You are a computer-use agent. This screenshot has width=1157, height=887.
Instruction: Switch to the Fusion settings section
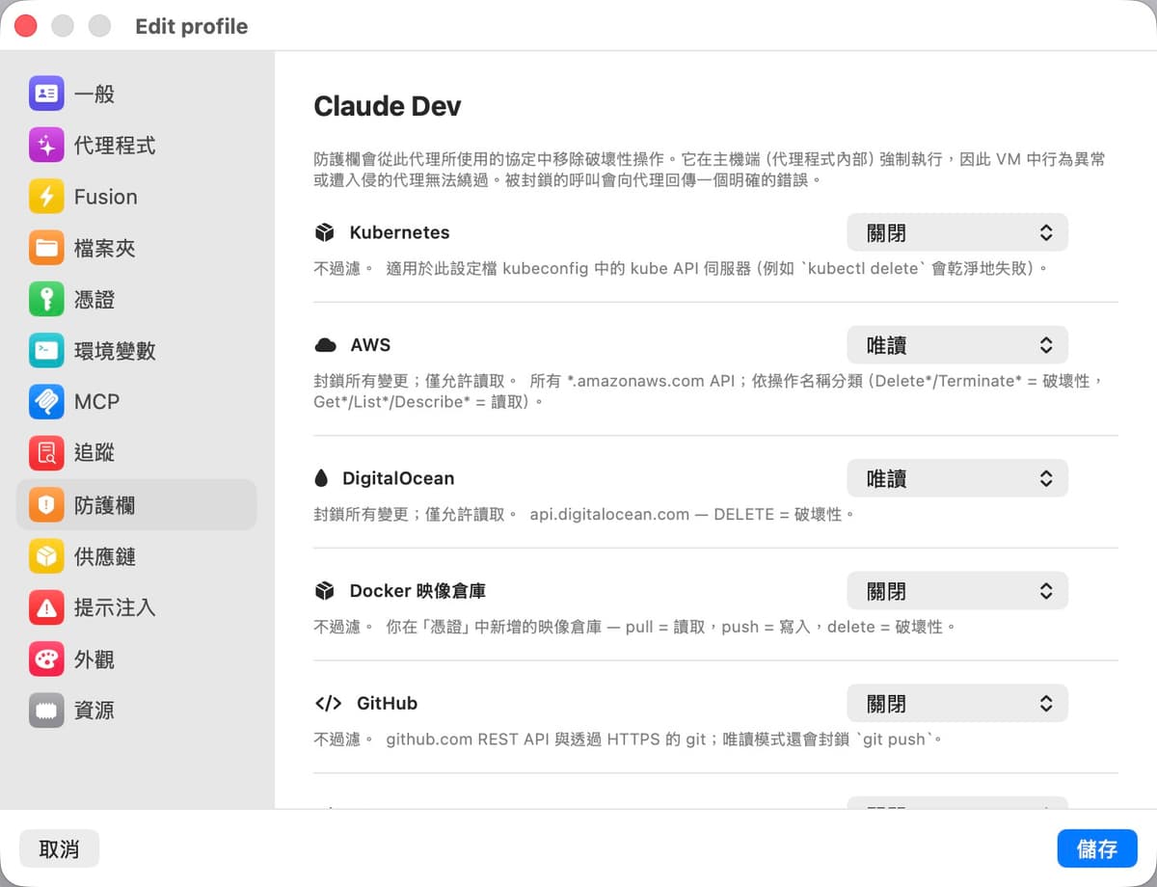137,197
